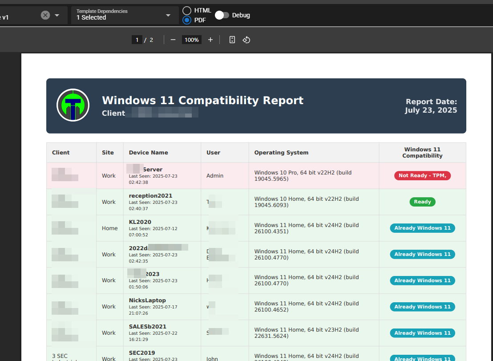Image resolution: width=493 pixels, height=361 pixels.
Task: Click the Windows 11 Compatibility Report title
Action: click(x=202, y=100)
